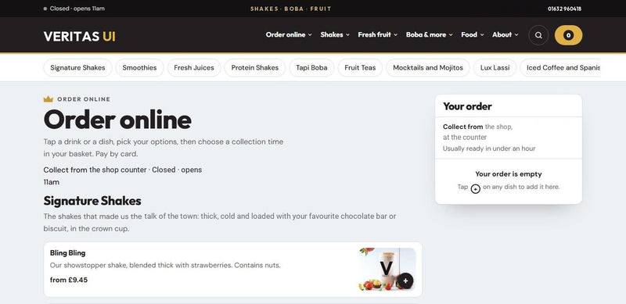Click the plus icon in the empty order hint
The image size is (626, 304).
pyautogui.click(x=475, y=188)
